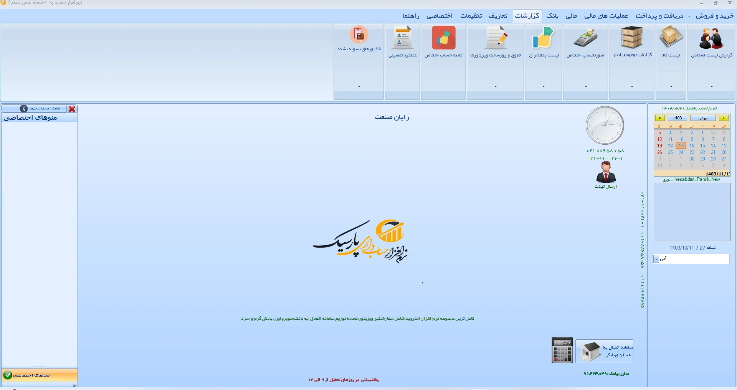Viewport: 737px width, 390px height.
Task: Click the بهمن month button in calendar
Action: pos(703,118)
